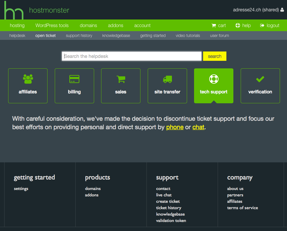The height and width of the screenshot is (231, 287).
Task: Open the knowledgebase tab in subnav
Action: tap(116, 35)
